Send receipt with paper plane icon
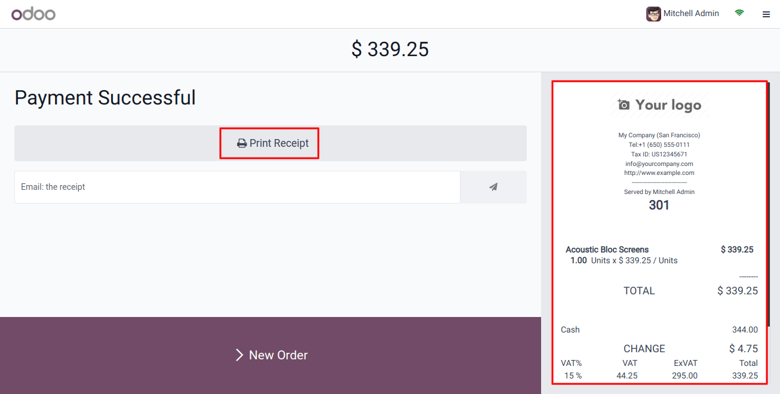The width and height of the screenshot is (780, 394). coord(493,187)
